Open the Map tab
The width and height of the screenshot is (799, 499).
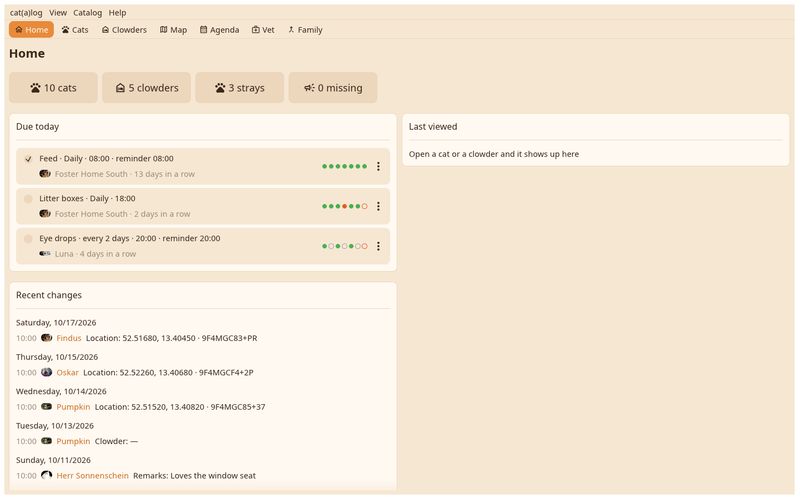click(x=174, y=30)
